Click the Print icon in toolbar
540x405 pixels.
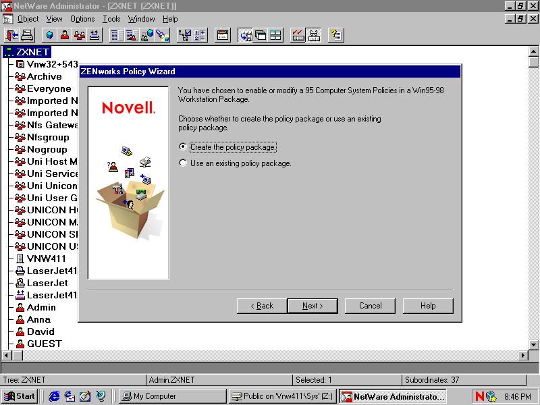click(x=27, y=35)
